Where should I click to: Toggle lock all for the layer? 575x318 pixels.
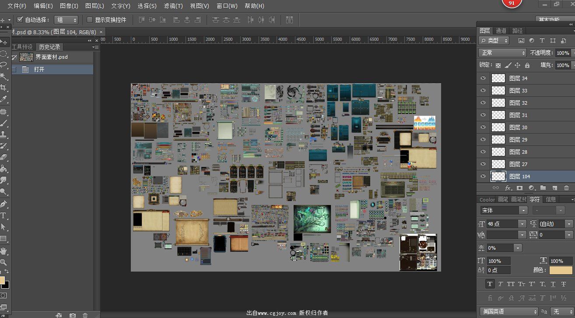coord(527,65)
